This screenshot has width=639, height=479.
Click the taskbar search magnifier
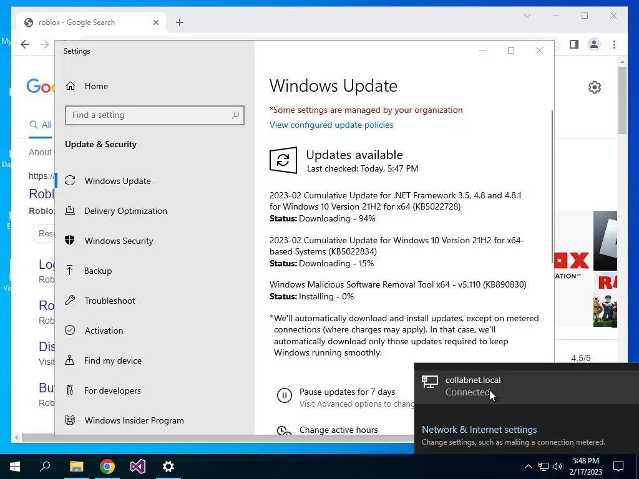45,467
